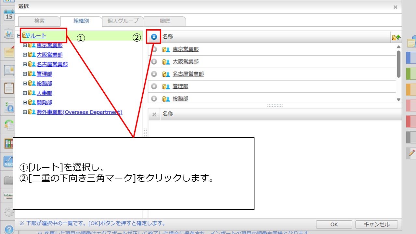Collapse the ルート tree node
Image resolution: width=416 pixels, height=234 pixels.
pyautogui.click(x=18, y=36)
